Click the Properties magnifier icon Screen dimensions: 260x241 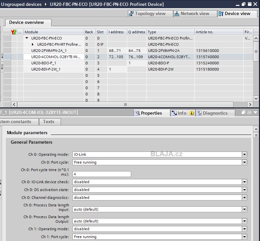click(x=137, y=113)
